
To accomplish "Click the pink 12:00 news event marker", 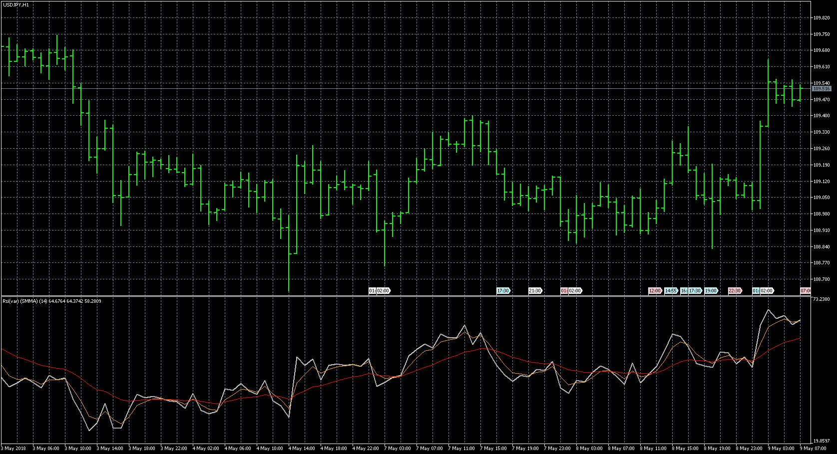I will click(655, 291).
